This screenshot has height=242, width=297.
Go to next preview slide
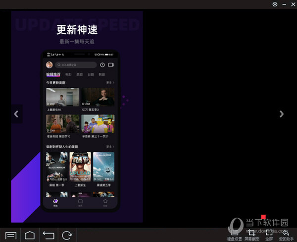click(x=282, y=114)
